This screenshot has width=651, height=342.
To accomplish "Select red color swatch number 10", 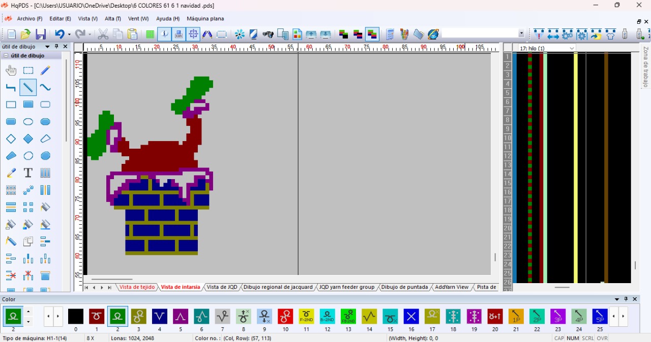I will pos(285,317).
